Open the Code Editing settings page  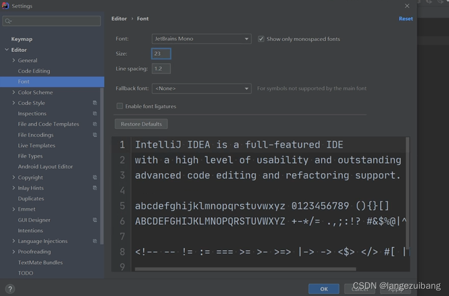[x=34, y=71]
